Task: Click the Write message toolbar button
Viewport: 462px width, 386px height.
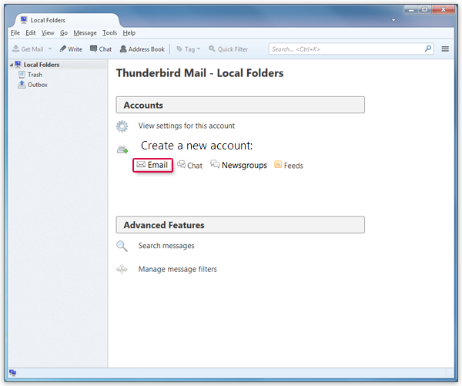Action: click(71, 49)
